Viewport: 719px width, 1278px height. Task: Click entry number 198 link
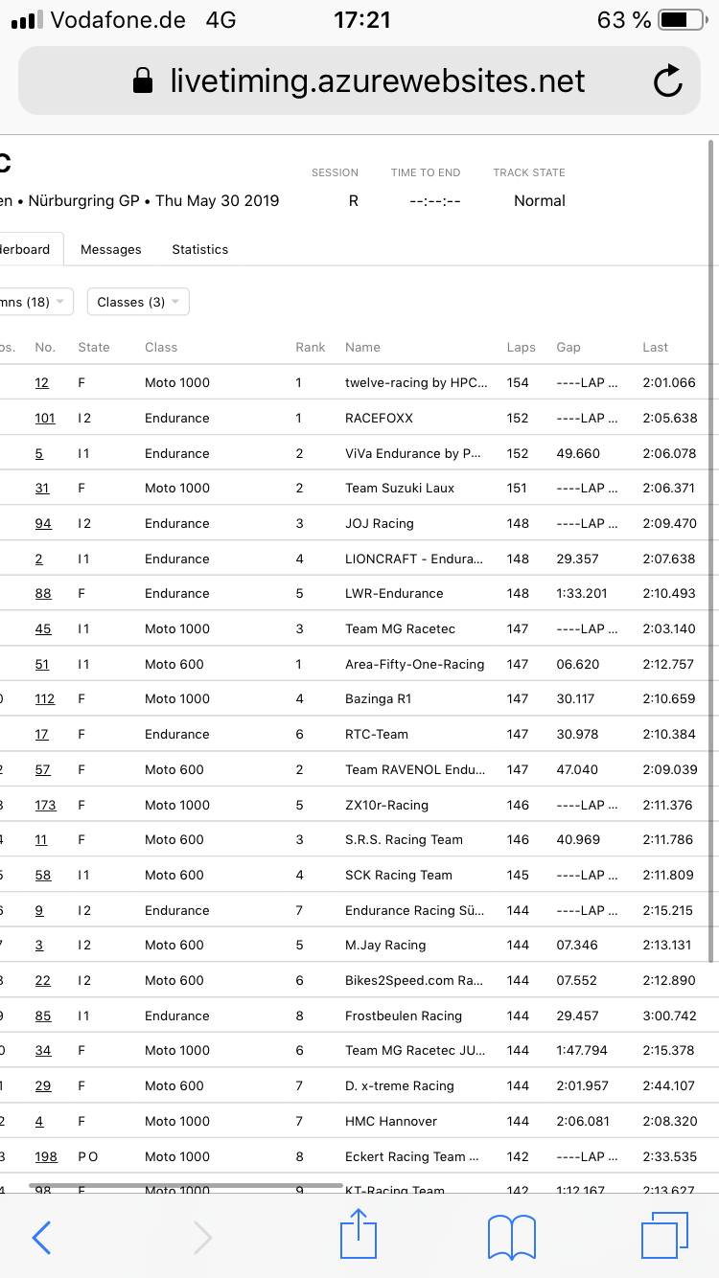click(x=45, y=1156)
